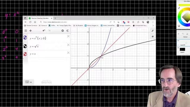Image resolution: width=190 pixels, height=107 pixels.
Task: Open browser favorites star
Action: [138, 22]
